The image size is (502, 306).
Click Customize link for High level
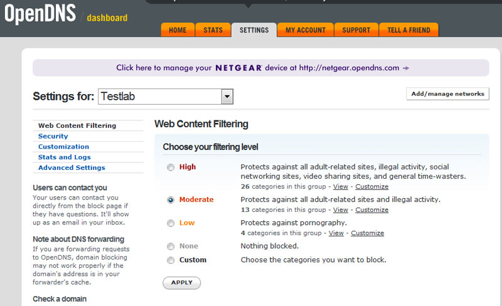pyautogui.click(x=371, y=187)
